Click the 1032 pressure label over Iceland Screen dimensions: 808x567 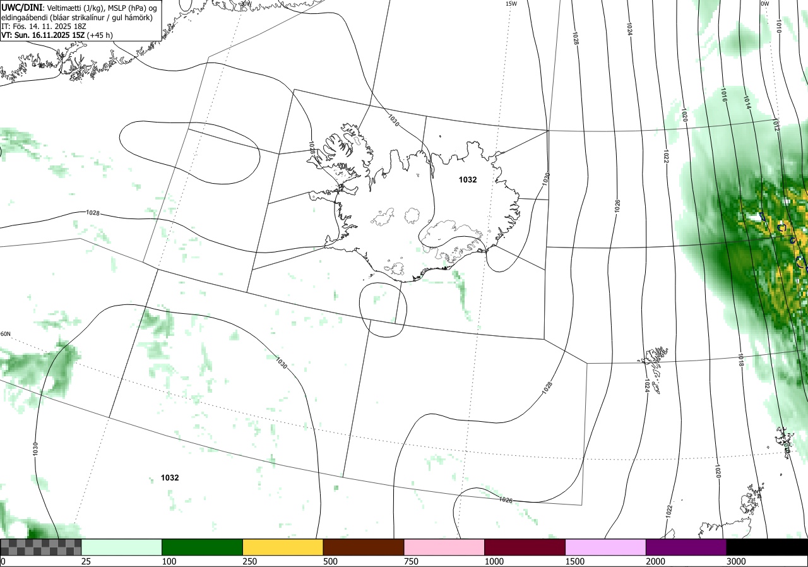pos(468,179)
